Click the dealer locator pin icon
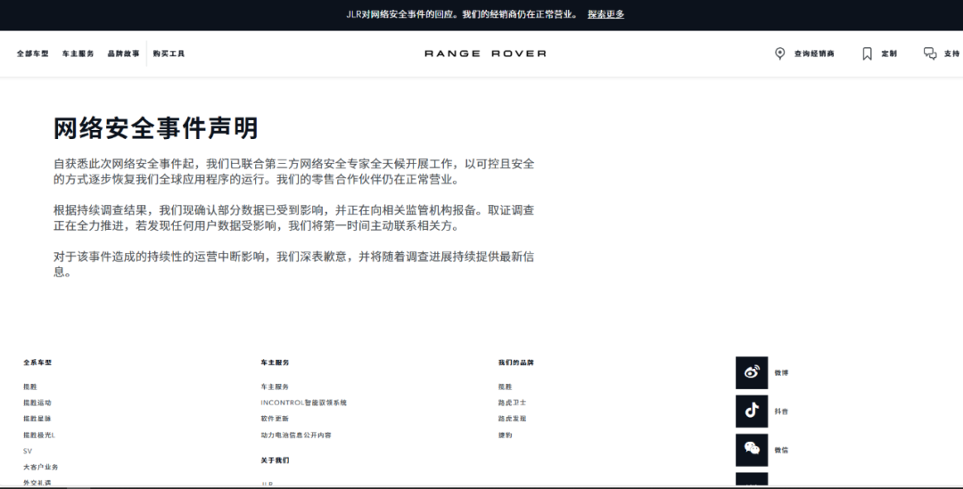Viewport: 963px width, 489px height. [x=779, y=53]
